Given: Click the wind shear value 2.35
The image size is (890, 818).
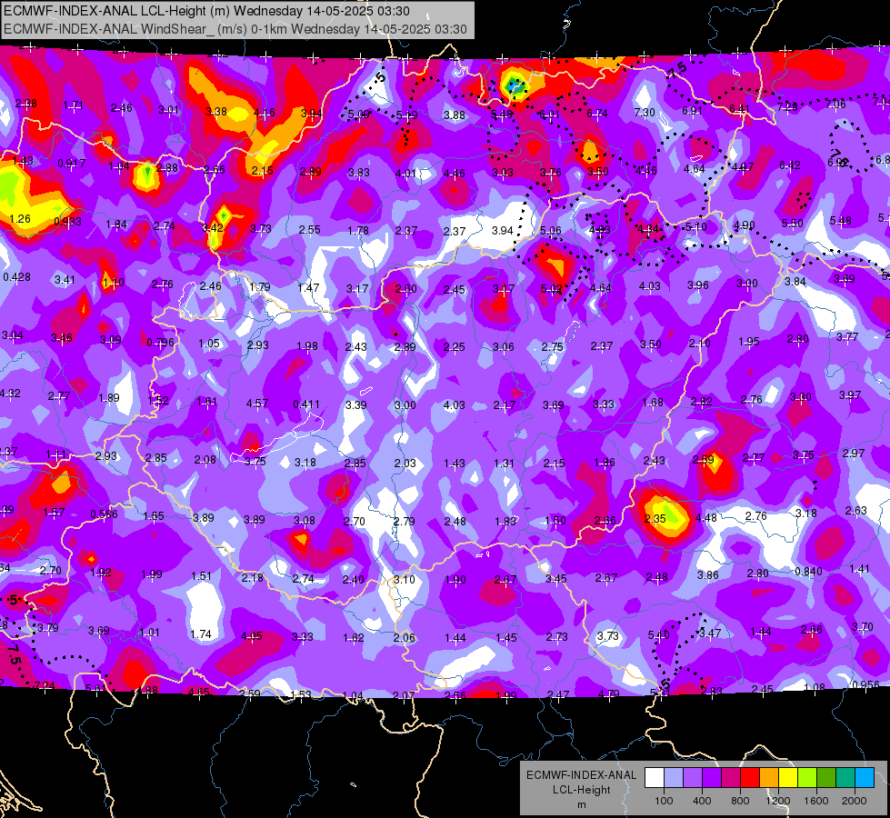Looking at the screenshot, I should pos(655,518).
